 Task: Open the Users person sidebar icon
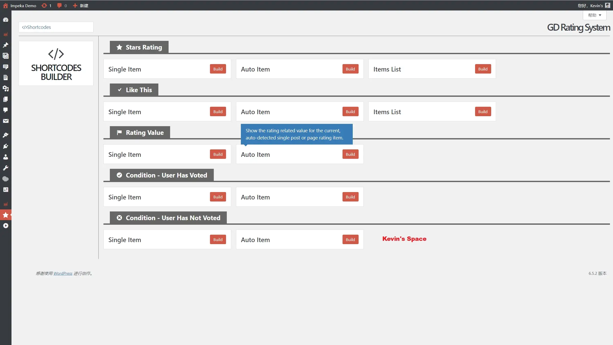tap(6, 157)
